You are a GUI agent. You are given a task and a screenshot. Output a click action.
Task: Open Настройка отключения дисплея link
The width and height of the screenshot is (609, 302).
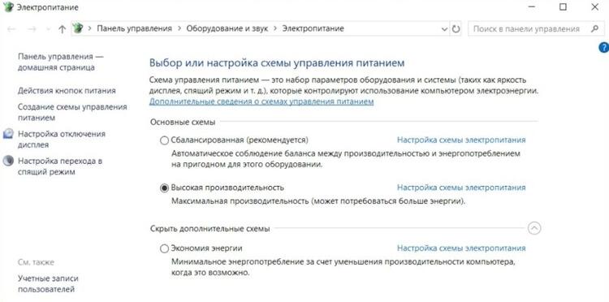click(x=62, y=140)
